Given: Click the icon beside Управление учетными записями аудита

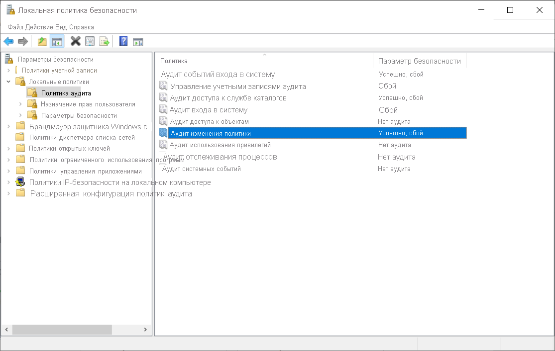Looking at the screenshot, I should 163,86.
